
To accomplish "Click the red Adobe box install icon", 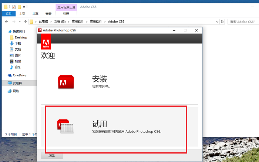I will pos(66,82).
